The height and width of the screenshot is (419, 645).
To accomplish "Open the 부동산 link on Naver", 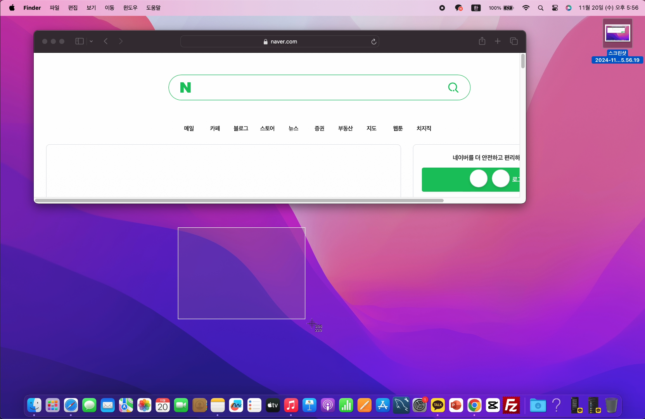I will coord(346,128).
